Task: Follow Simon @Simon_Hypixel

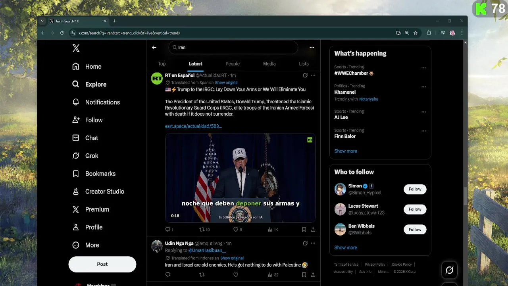Action: click(415, 189)
